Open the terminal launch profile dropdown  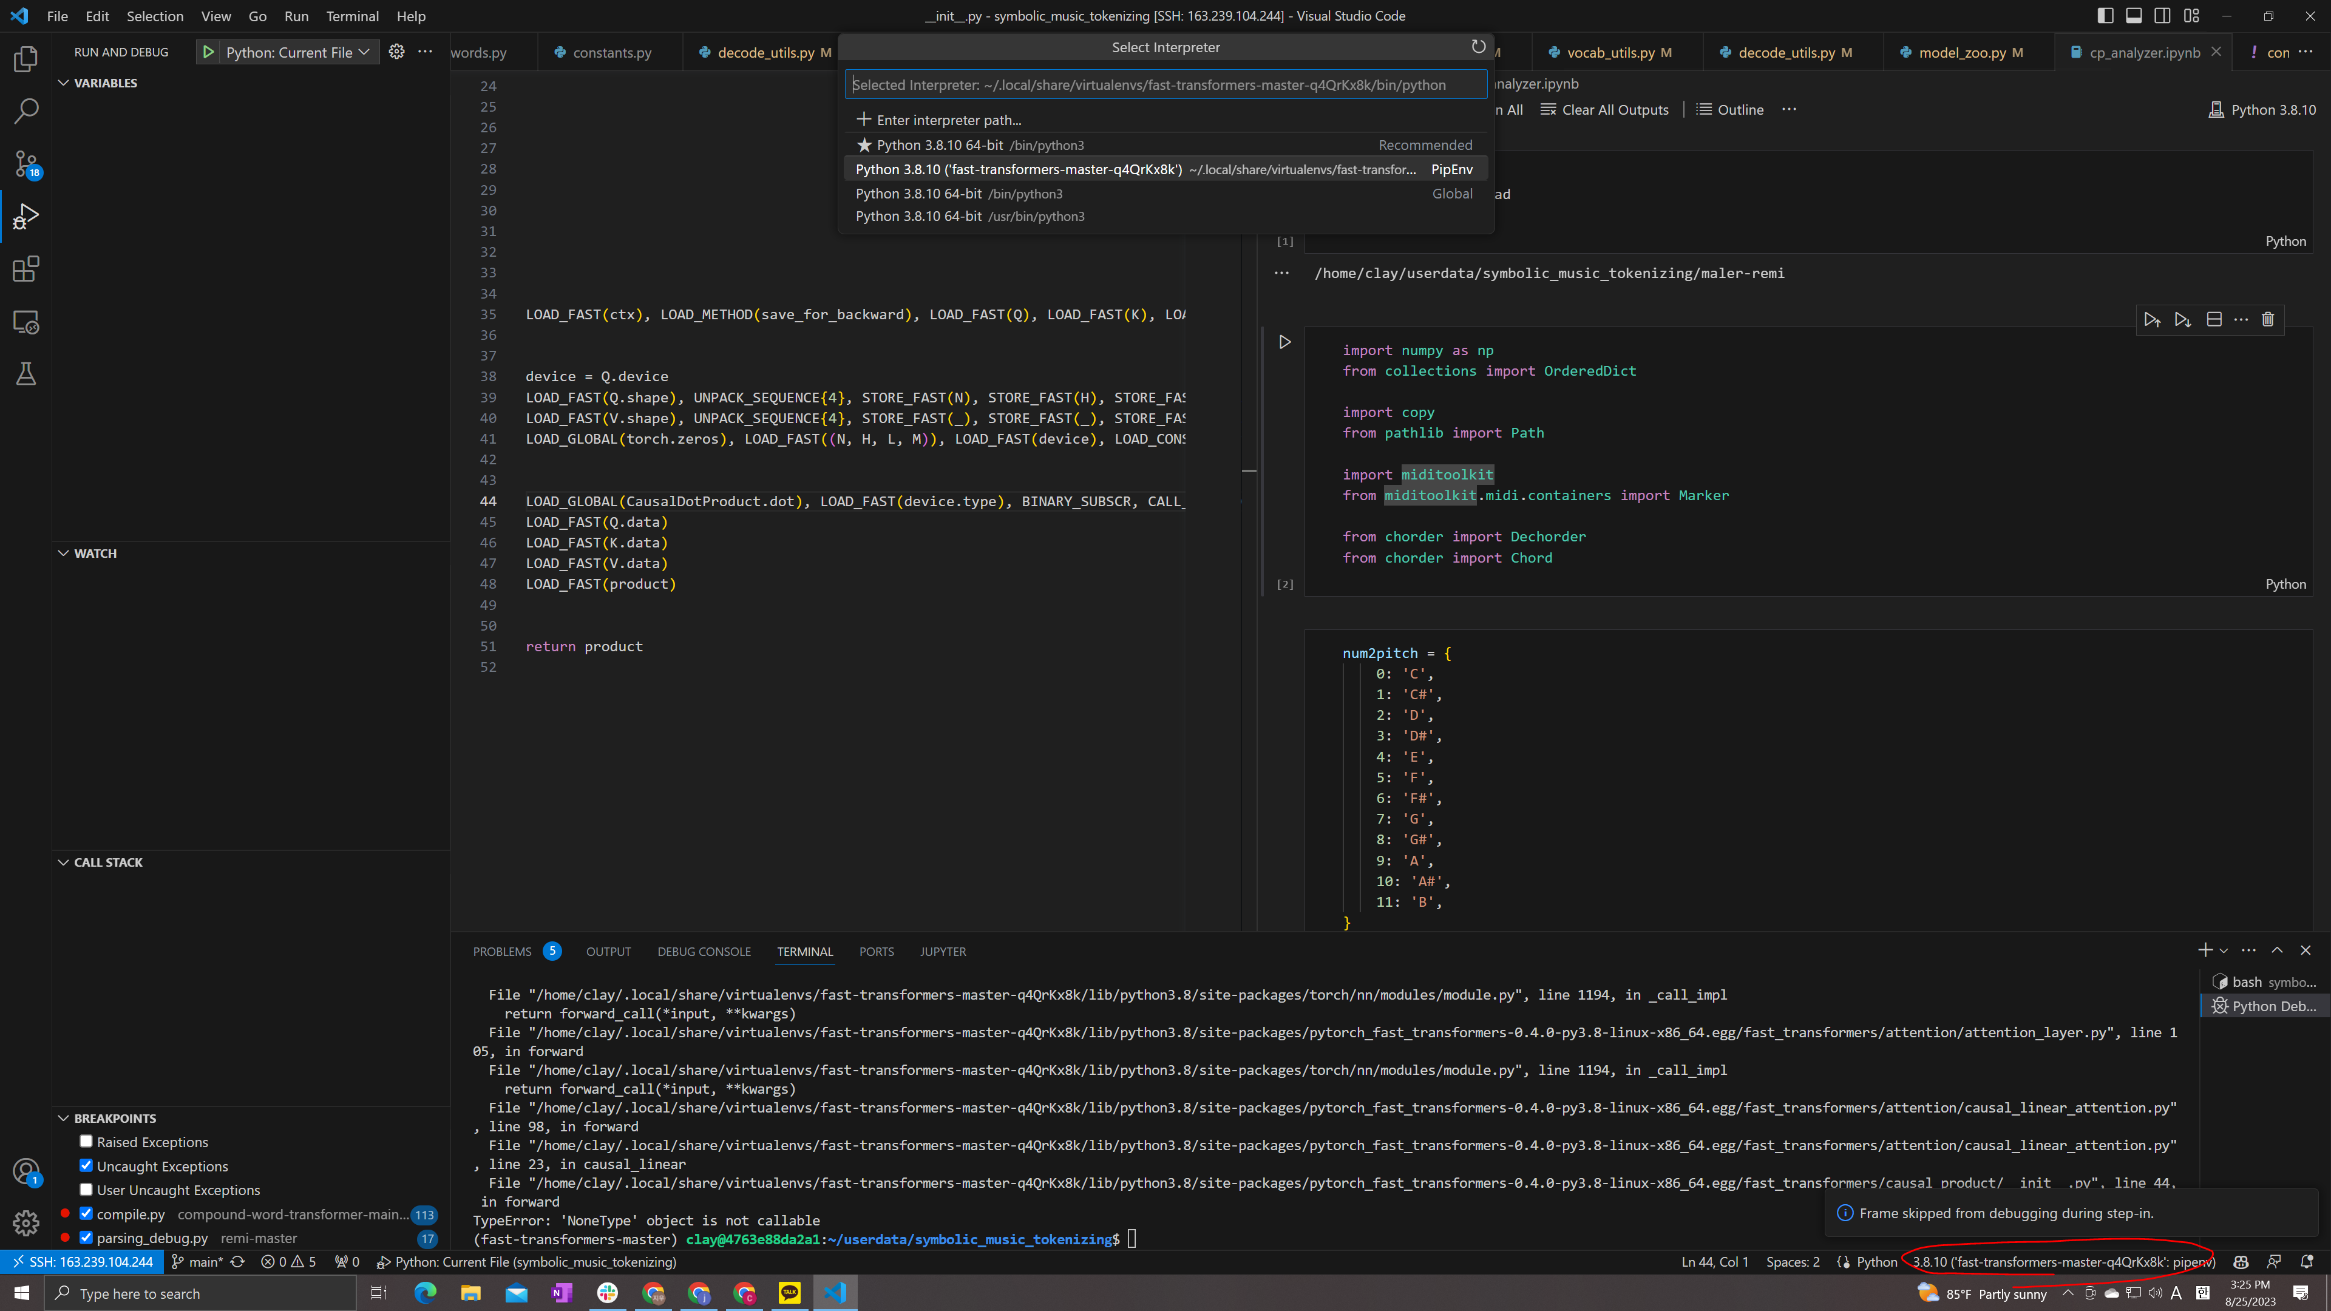click(2225, 950)
